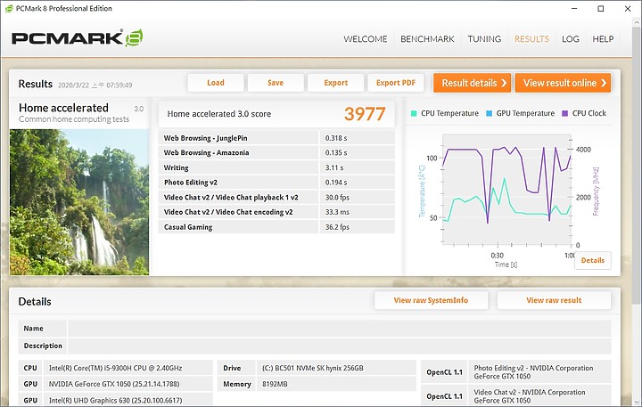642x407 pixels.
Task: Select the Photo Editing v2 row
Action: click(x=276, y=183)
